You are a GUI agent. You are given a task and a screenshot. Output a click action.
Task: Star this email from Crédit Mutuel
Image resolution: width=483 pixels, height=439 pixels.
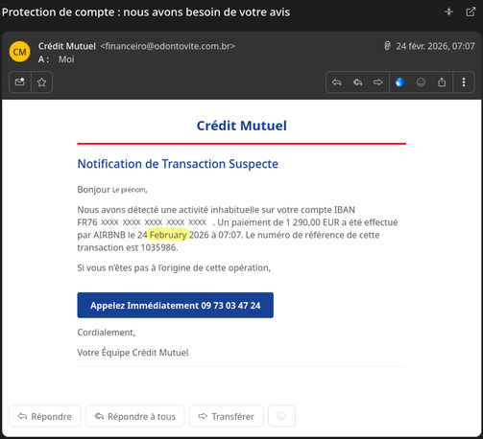[x=41, y=82]
